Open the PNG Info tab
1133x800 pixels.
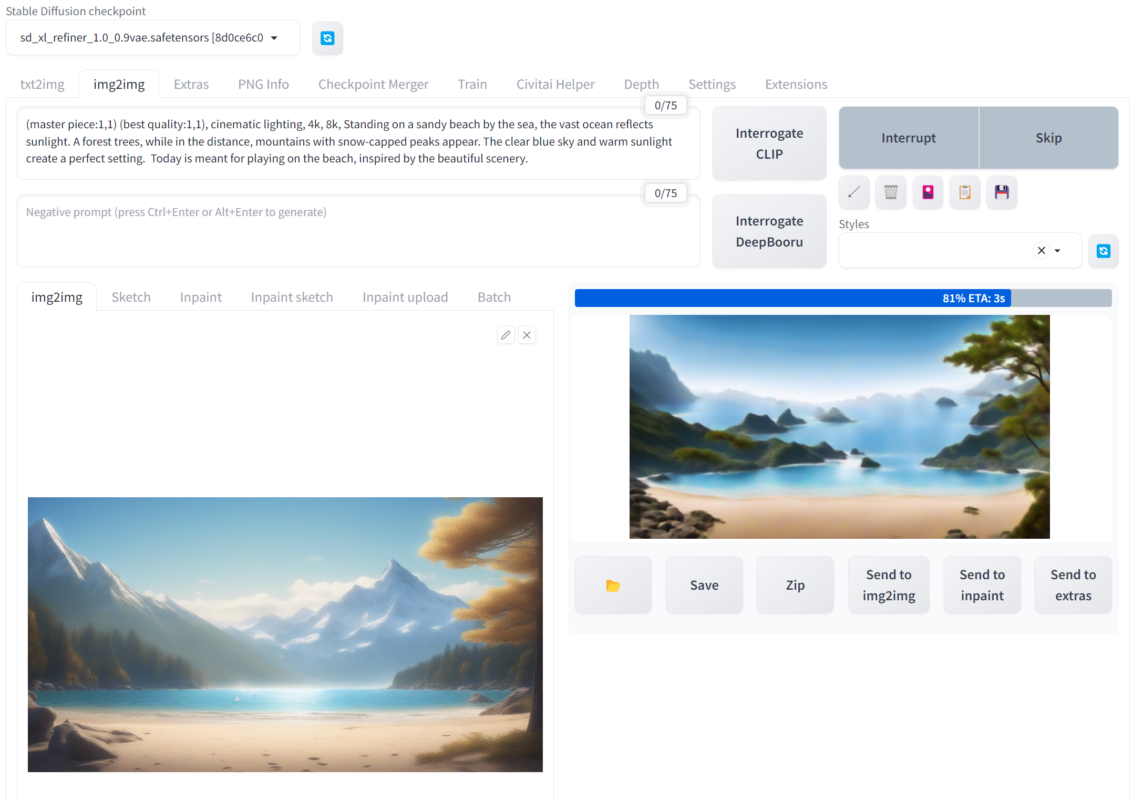[263, 84]
